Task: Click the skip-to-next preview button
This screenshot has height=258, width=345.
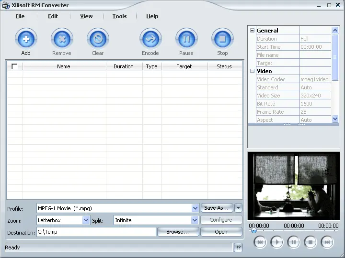Action: point(327,242)
